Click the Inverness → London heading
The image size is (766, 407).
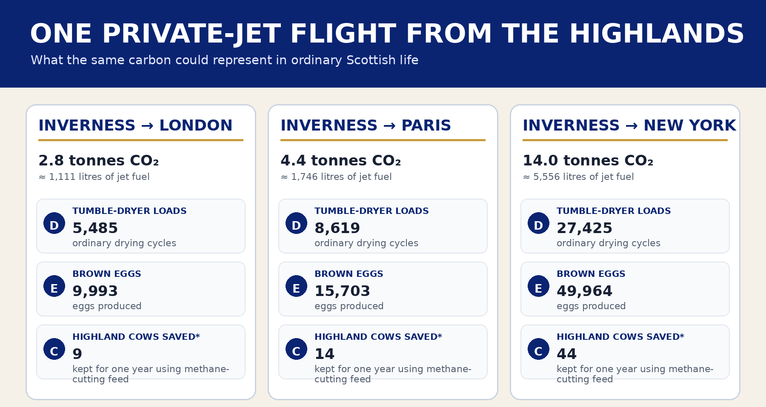[x=135, y=125]
